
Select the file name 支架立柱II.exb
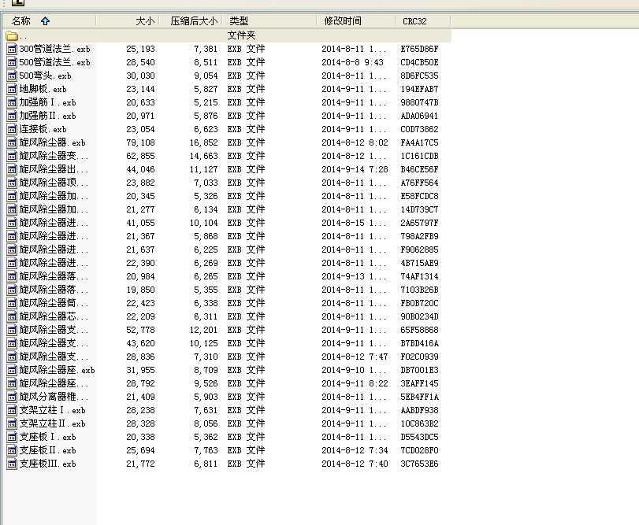tap(53, 423)
